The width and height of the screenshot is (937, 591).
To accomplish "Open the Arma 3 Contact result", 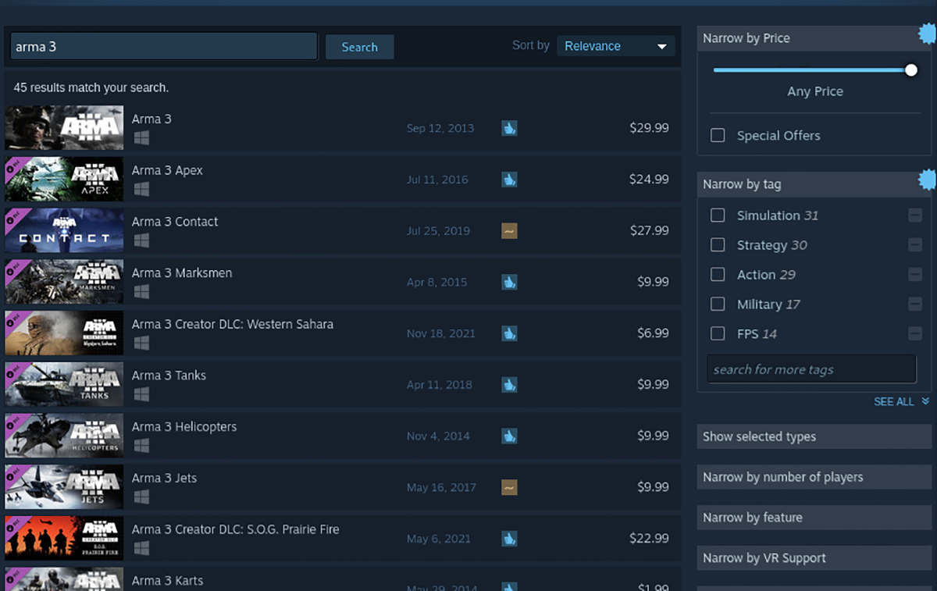I will (x=342, y=230).
